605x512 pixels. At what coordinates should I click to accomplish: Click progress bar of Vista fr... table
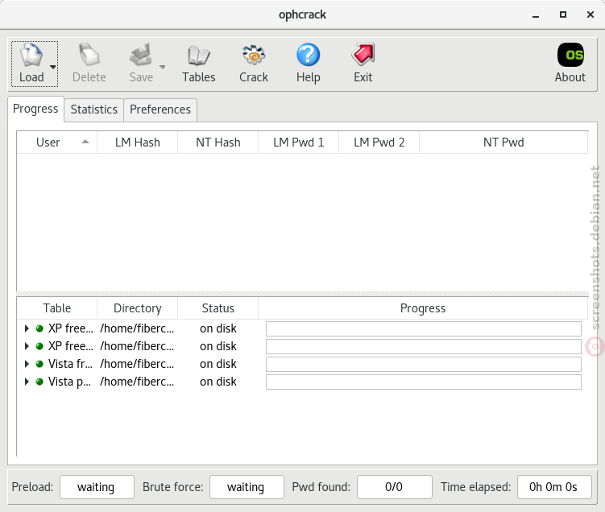click(x=424, y=365)
